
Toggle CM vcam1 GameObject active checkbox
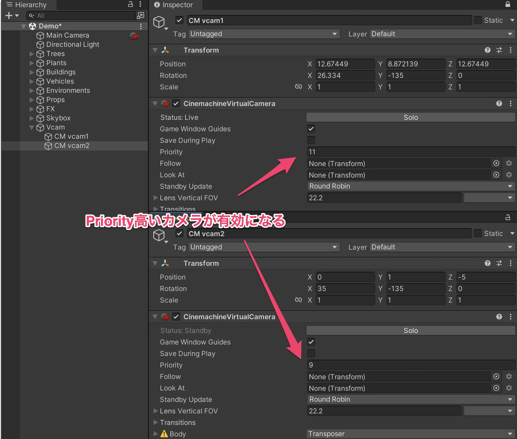click(x=179, y=20)
